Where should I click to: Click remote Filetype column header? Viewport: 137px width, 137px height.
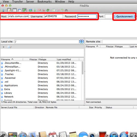(x=122, y=47)
